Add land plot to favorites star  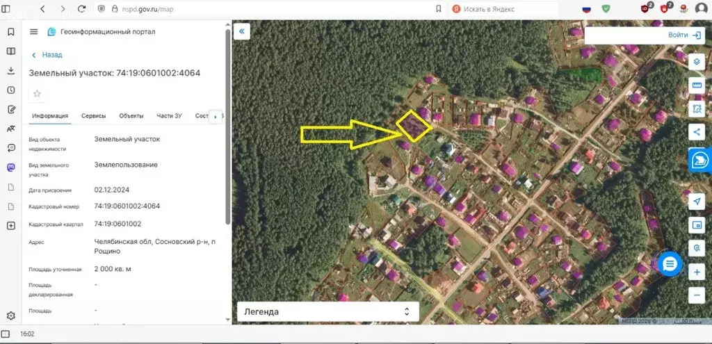37,94
